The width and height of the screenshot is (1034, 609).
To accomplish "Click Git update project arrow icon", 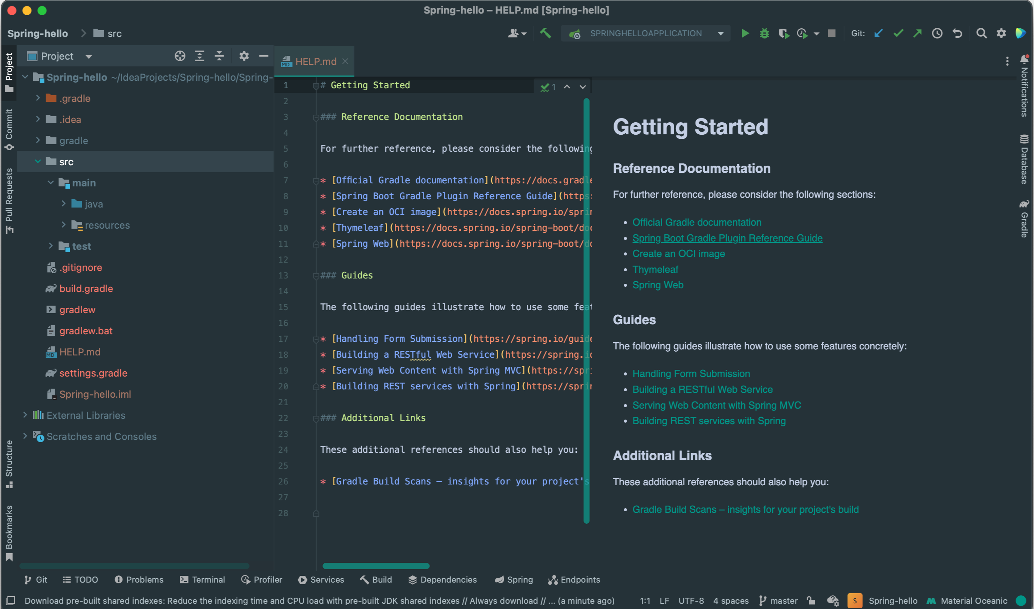I will pos(879,33).
